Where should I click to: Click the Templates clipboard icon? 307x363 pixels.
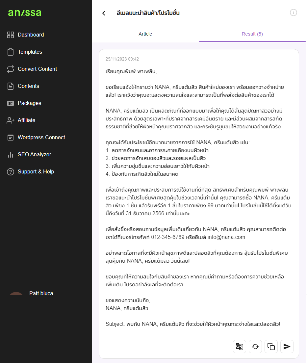pyautogui.click(x=11, y=52)
